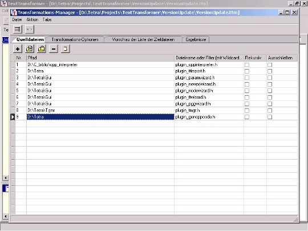
Task: Select filename cell plugin_ttimport.h
Action: (209, 71)
